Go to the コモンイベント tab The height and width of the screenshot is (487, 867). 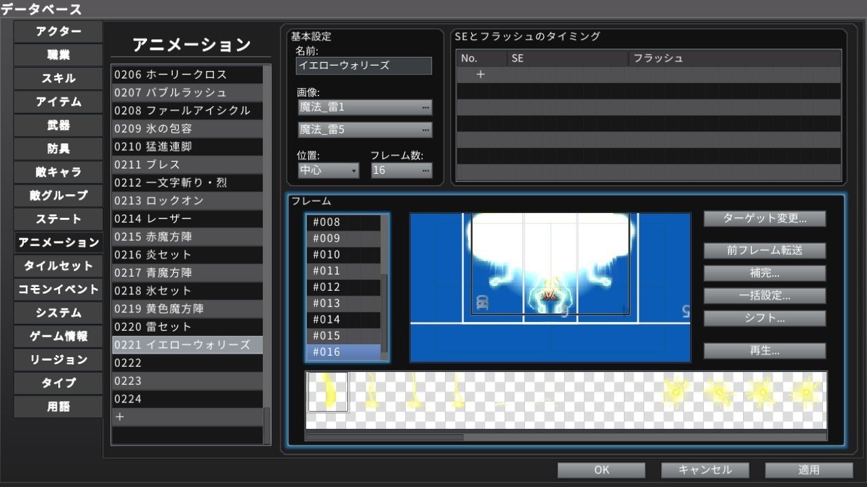(58, 289)
